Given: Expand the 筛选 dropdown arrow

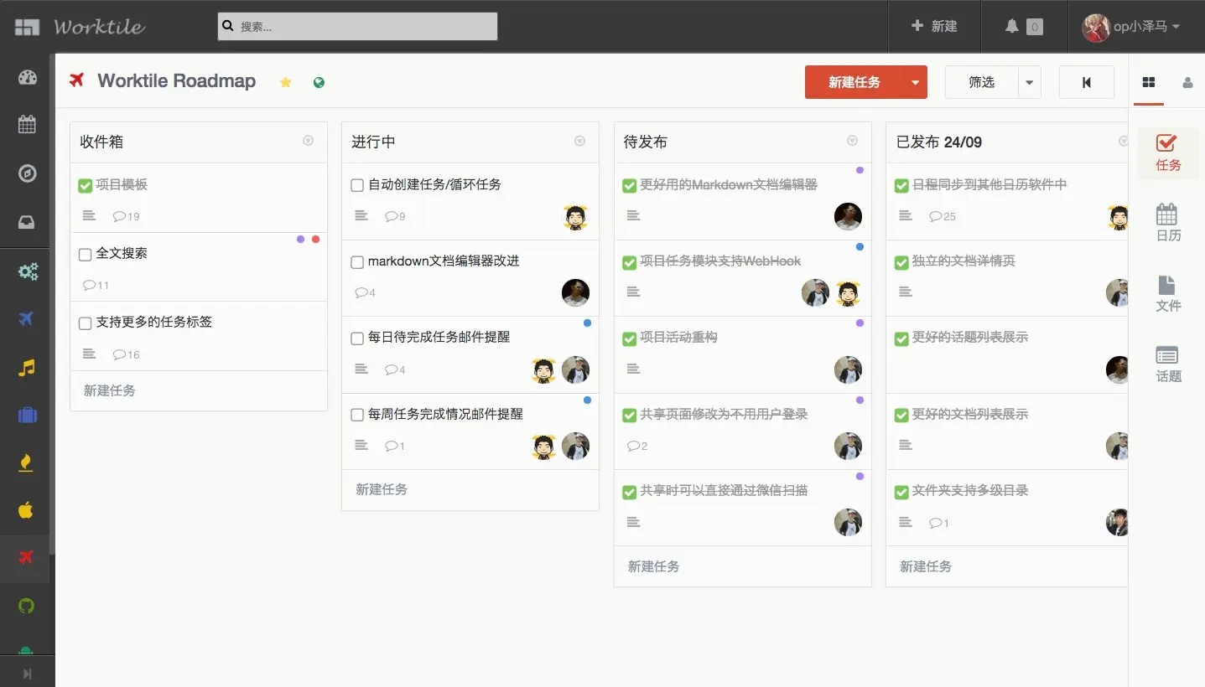Looking at the screenshot, I should pos(1030,82).
